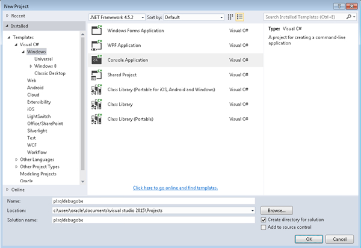Collapse the Installed section

point(7,26)
